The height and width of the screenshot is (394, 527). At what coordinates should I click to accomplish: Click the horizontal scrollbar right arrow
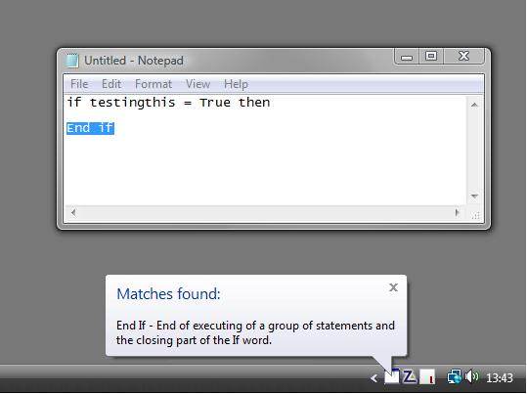pyautogui.click(x=457, y=212)
